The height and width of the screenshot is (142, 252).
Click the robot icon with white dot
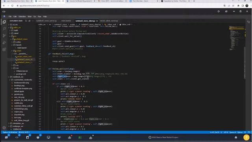click(91, 137)
